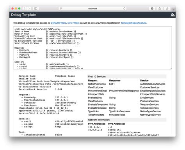Click the ServiceStack logo in header
The image size is (185, 150).
tap(173, 15)
